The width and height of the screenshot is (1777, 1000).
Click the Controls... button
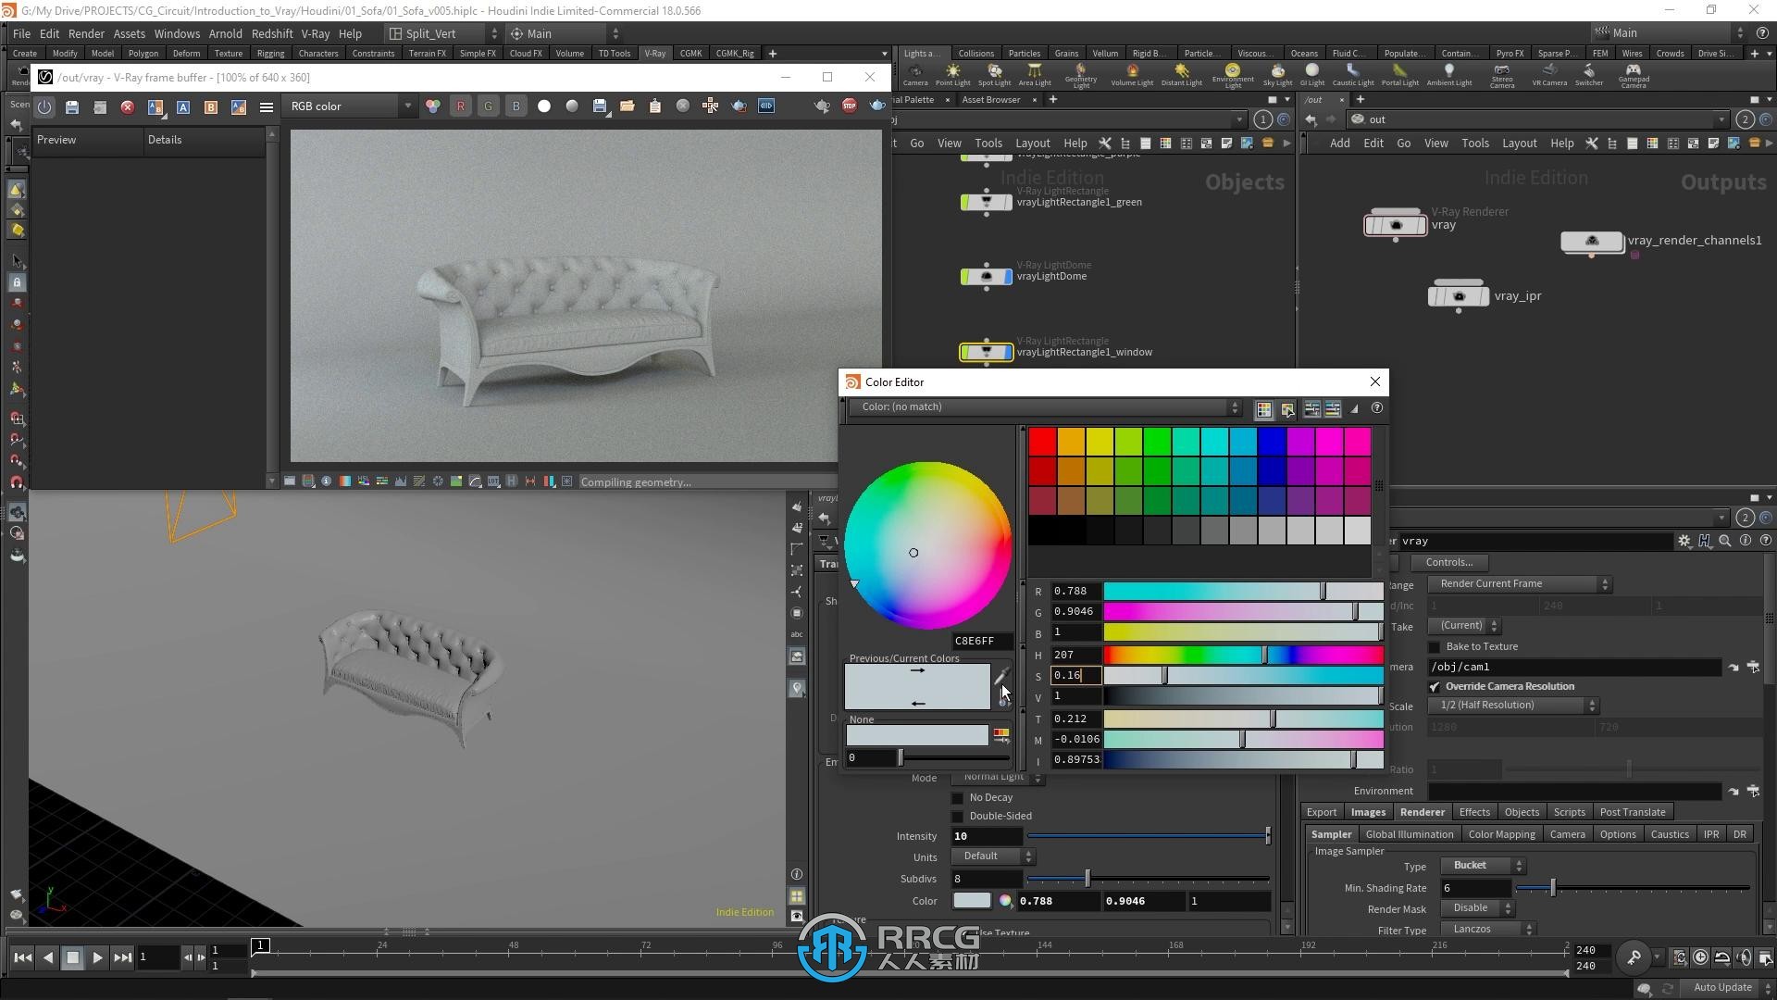tap(1448, 562)
